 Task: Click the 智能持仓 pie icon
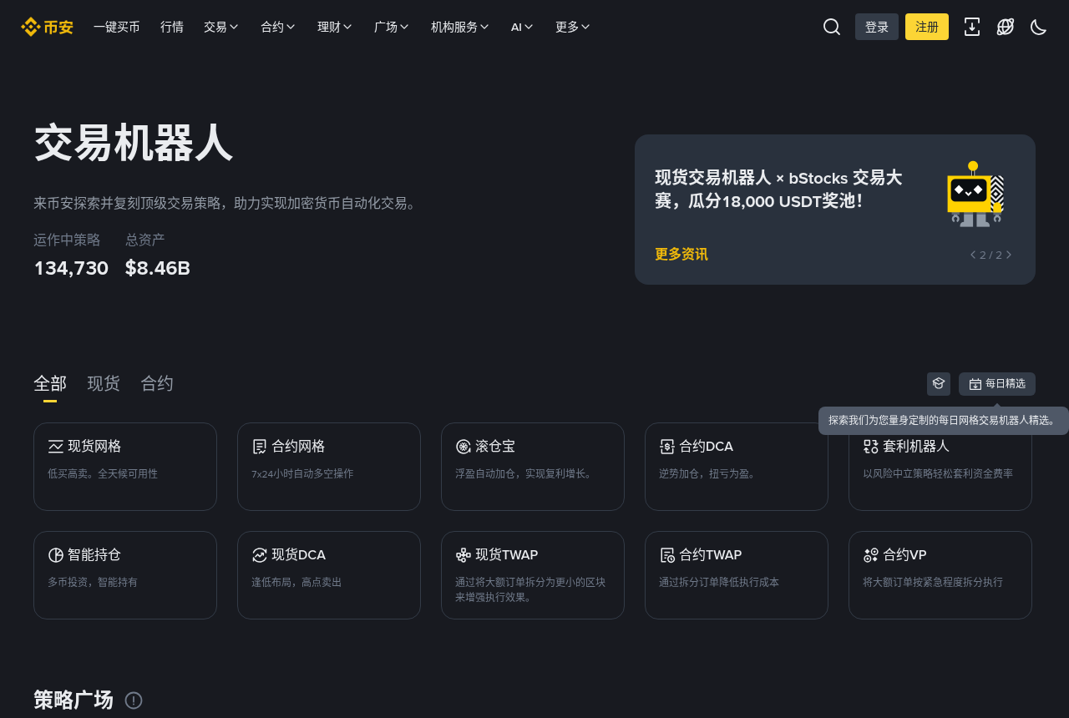pyautogui.click(x=56, y=555)
